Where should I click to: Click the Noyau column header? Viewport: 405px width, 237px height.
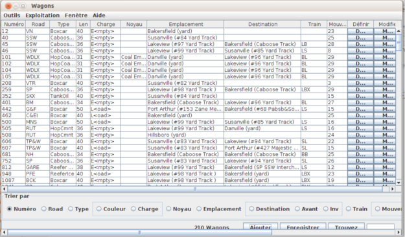133,24
